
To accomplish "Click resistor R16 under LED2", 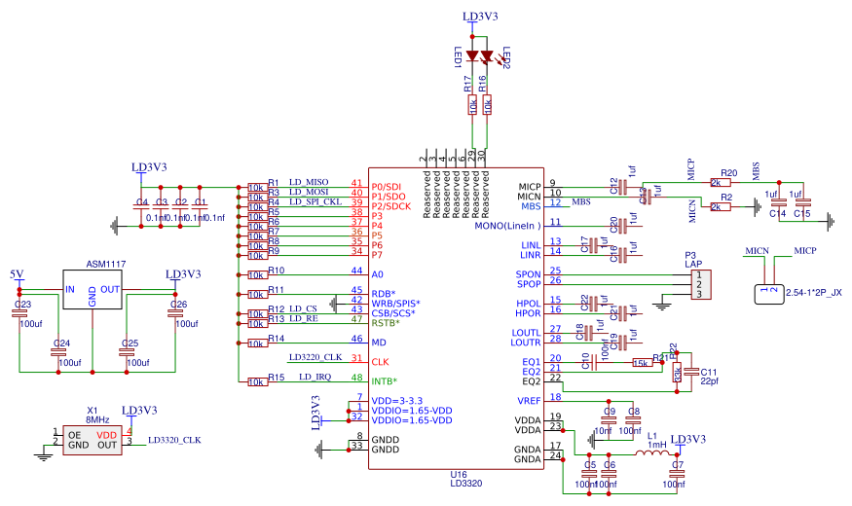I will (x=488, y=105).
